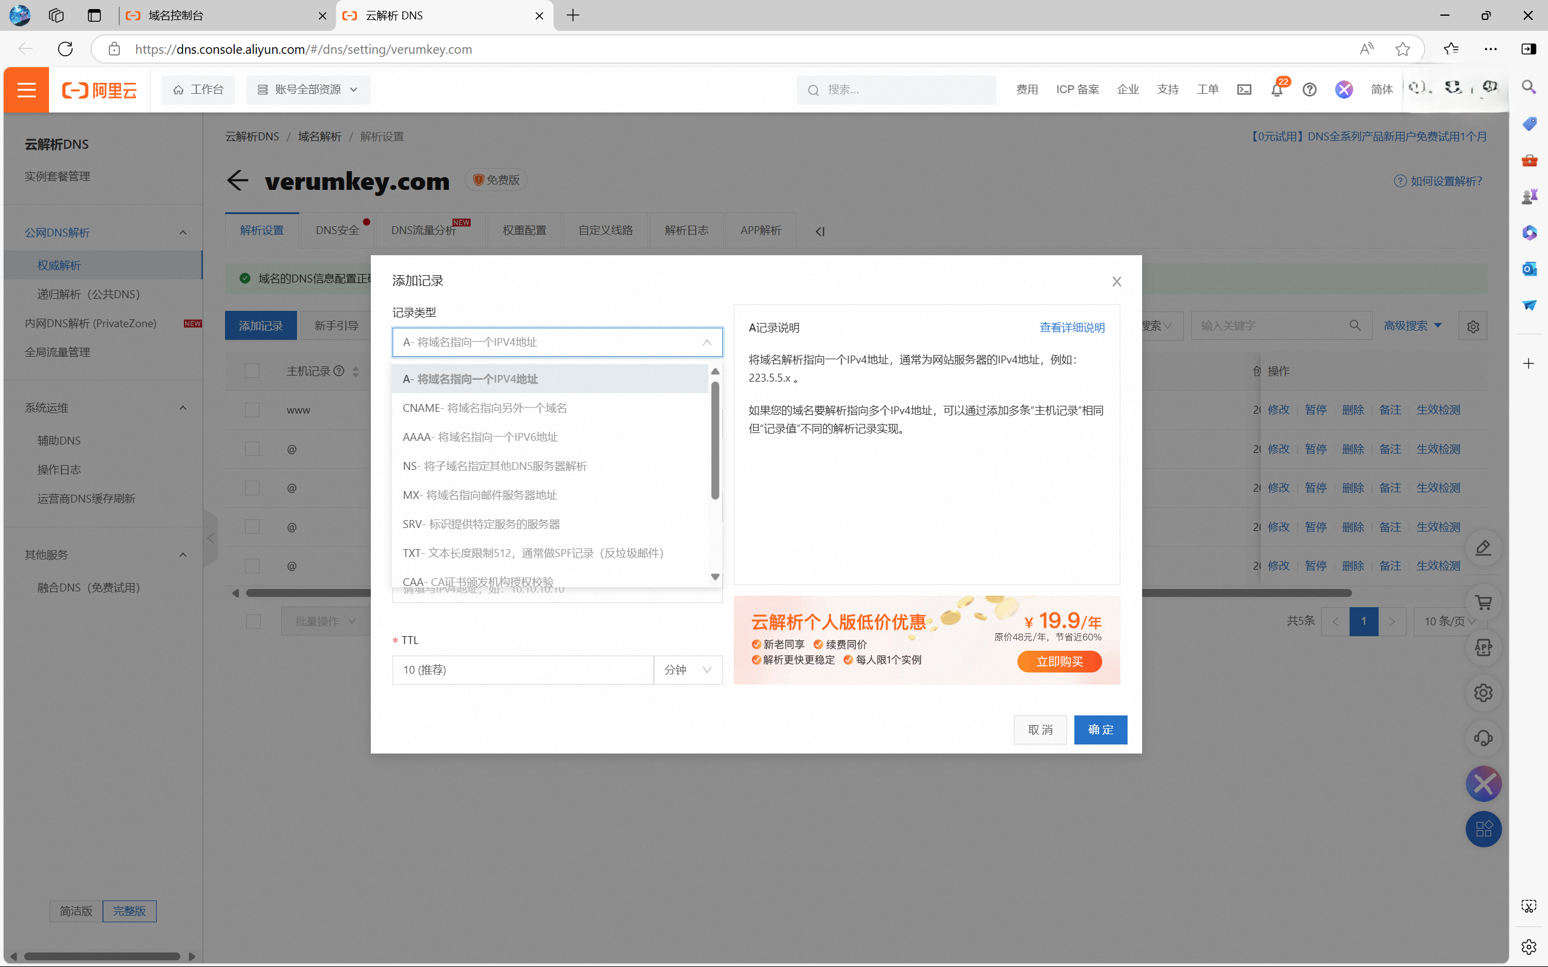Viewport: 1548px width, 967px height.
Task: Check the box for the www record
Action: click(x=252, y=410)
